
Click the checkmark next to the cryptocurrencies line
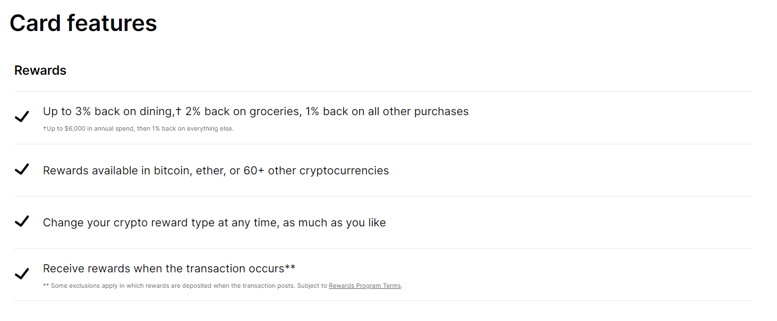22,169
